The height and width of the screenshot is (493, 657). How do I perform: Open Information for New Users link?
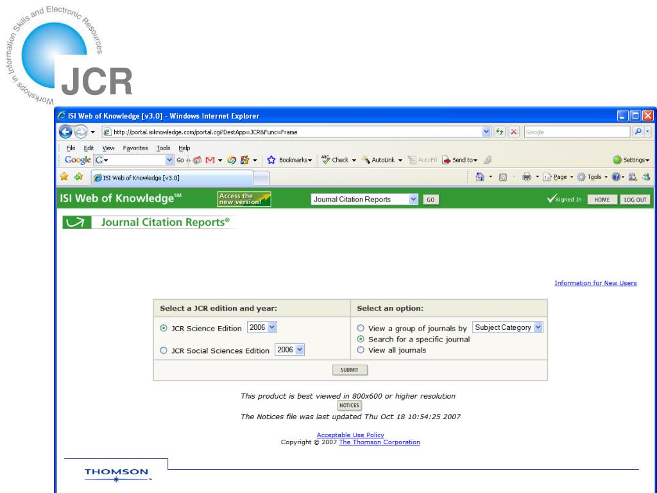click(595, 283)
